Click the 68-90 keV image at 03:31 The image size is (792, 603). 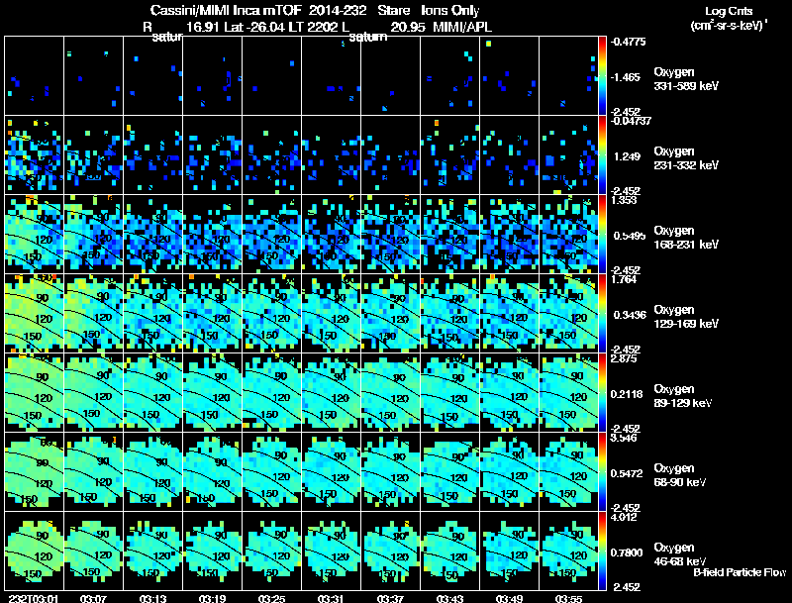(x=332, y=471)
